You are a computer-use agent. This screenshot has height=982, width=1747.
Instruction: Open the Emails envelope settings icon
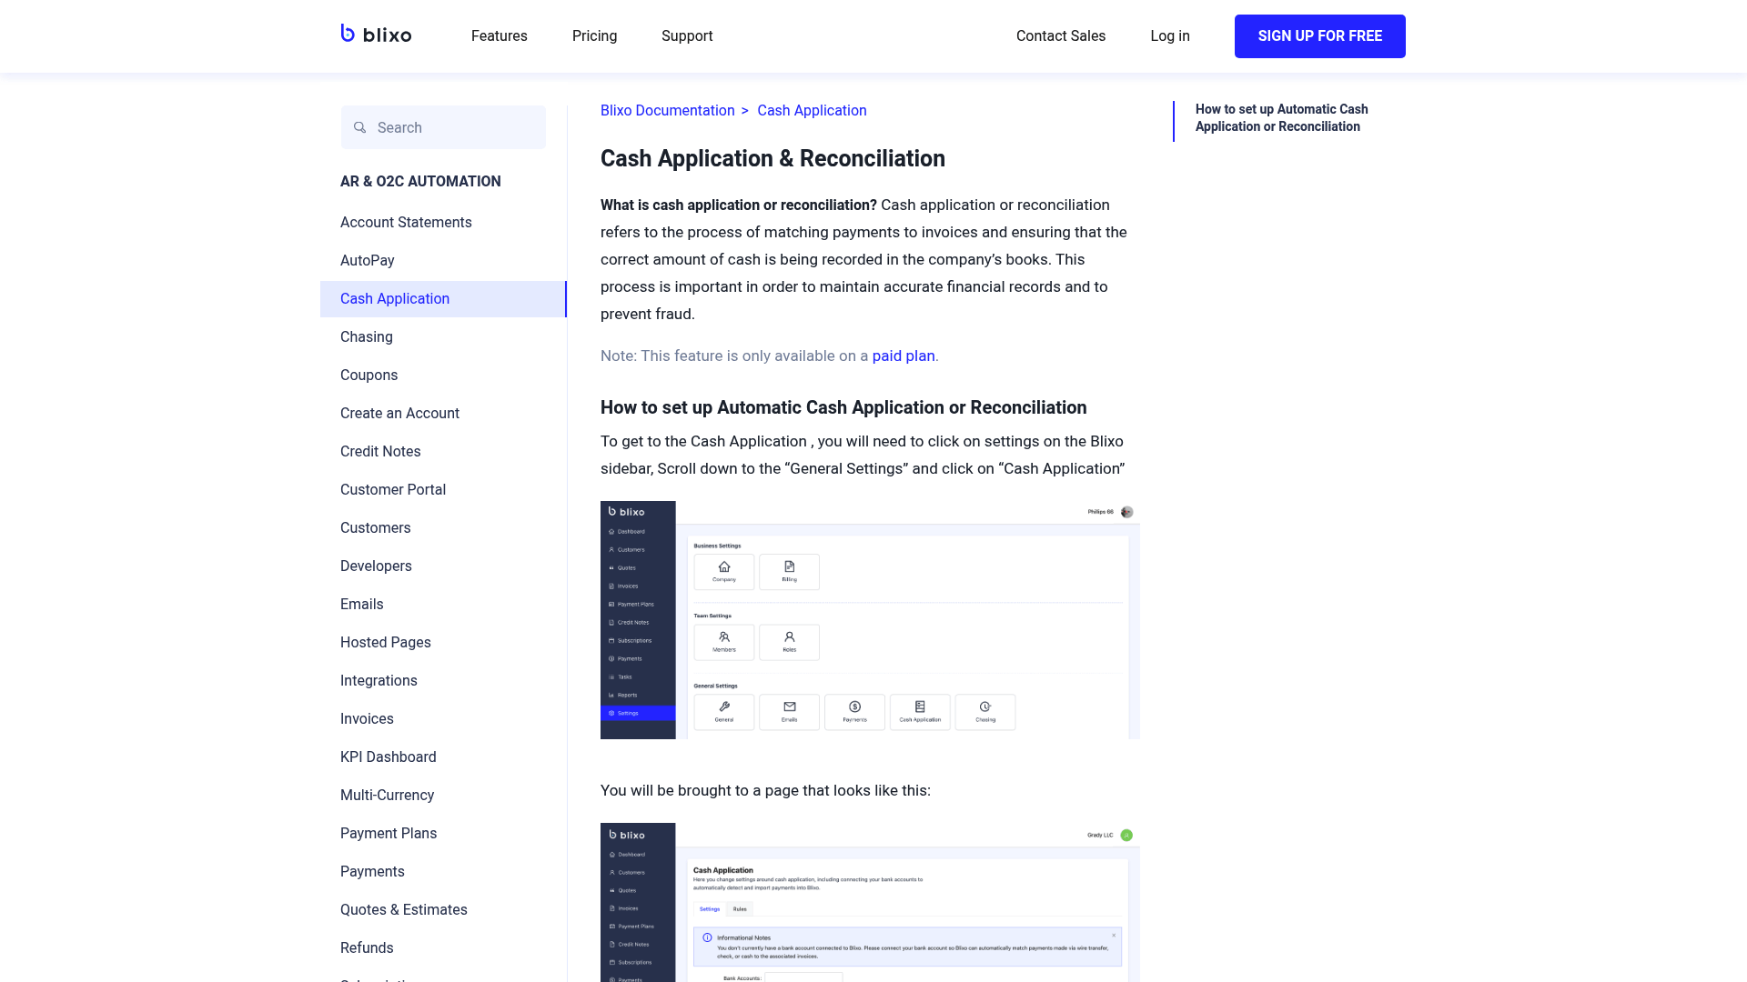[789, 712]
